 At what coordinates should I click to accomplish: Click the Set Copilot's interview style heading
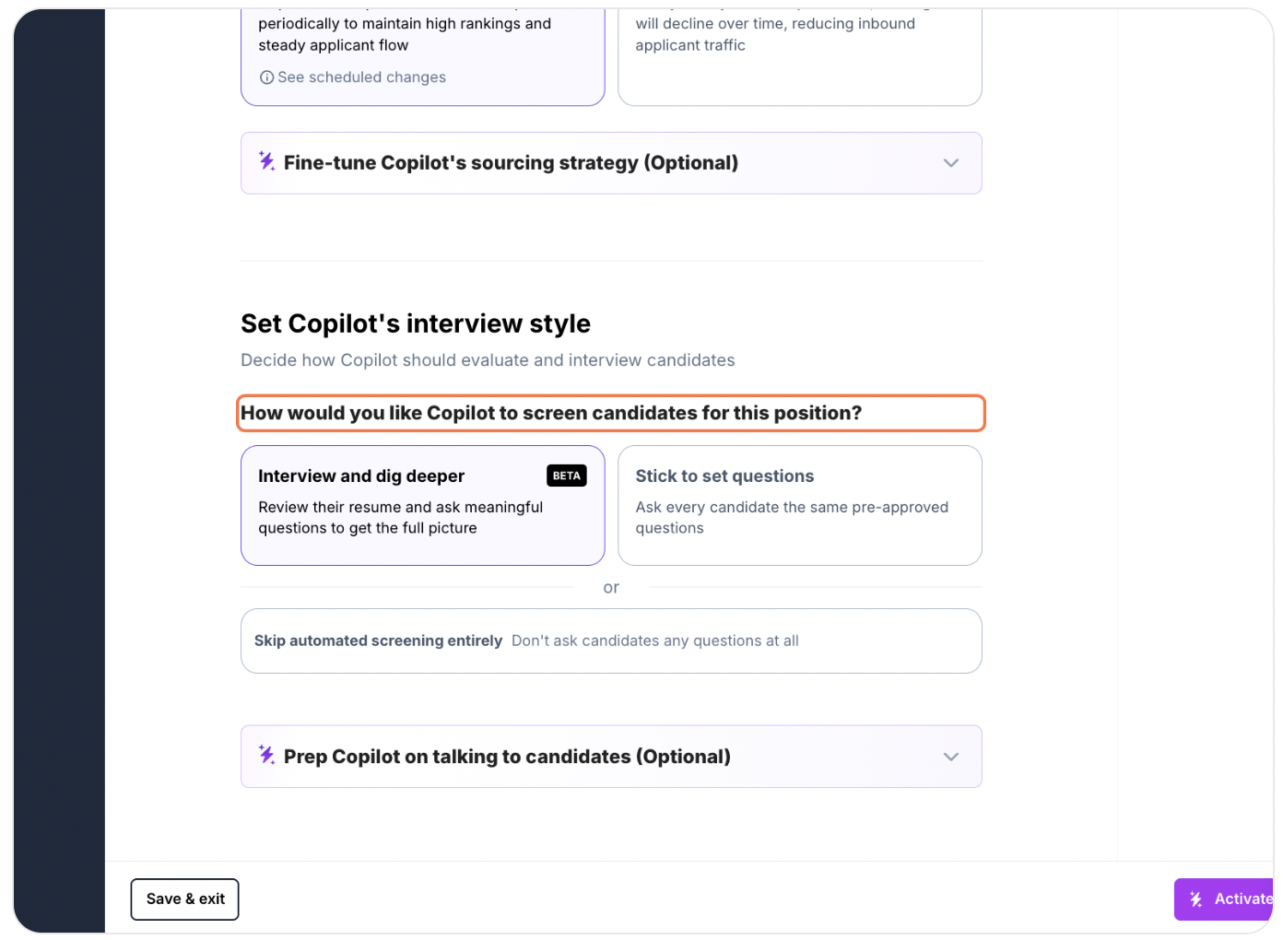(416, 323)
